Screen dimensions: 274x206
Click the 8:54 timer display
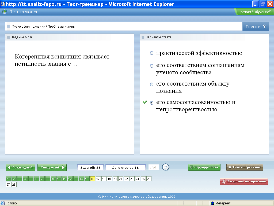pos(154,167)
